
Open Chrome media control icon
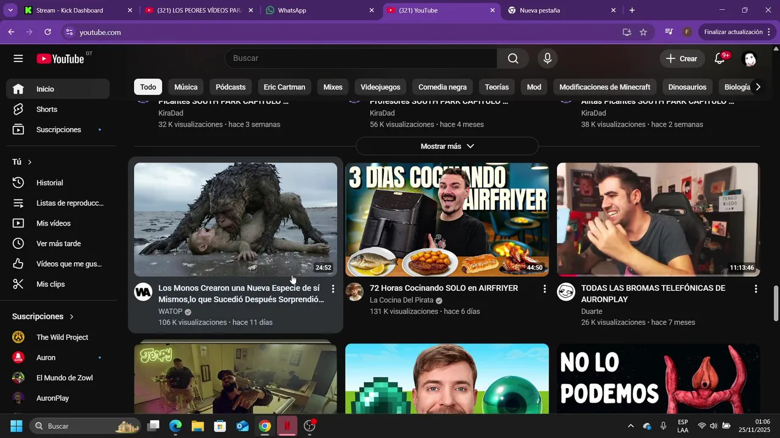pyautogui.click(x=669, y=32)
